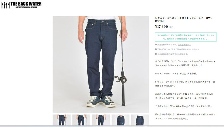This screenshot has height=127, width=224.
Task: Select third thumbnail showing back view
Action: (x=101, y=120)
